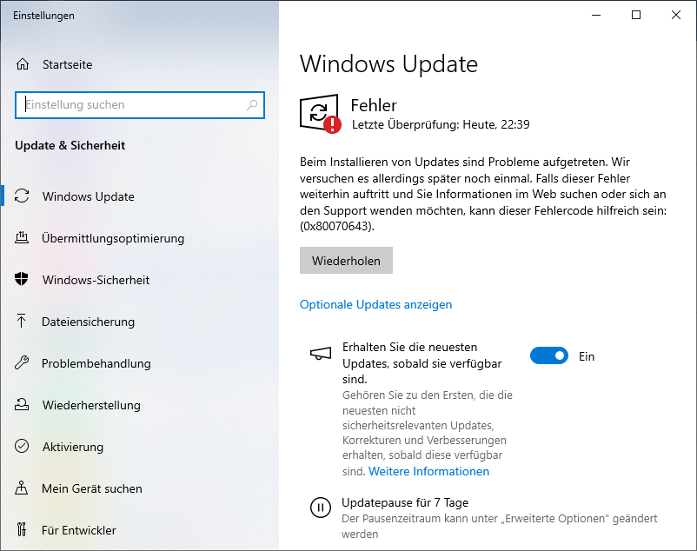Screen dimensions: 697x551
Task: Click the Für Entwickler tools icon
Action: coord(22,529)
